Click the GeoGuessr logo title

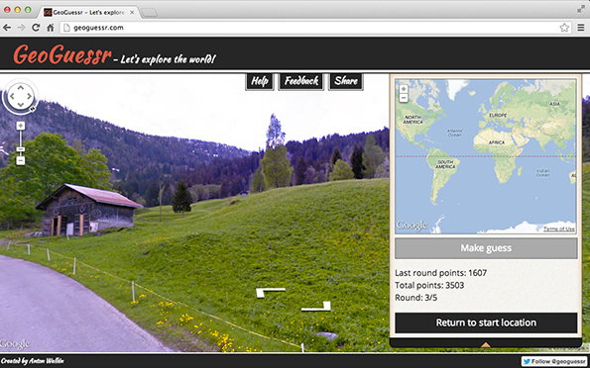62,54
